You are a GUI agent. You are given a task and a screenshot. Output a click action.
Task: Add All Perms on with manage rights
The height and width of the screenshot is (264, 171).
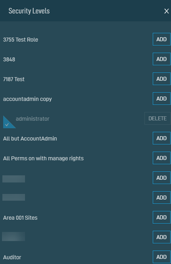[x=161, y=158]
